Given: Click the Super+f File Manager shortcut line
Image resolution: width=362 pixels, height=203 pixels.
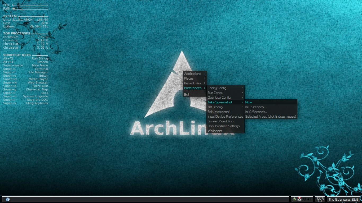Looking at the screenshot, I should (x=25, y=72).
